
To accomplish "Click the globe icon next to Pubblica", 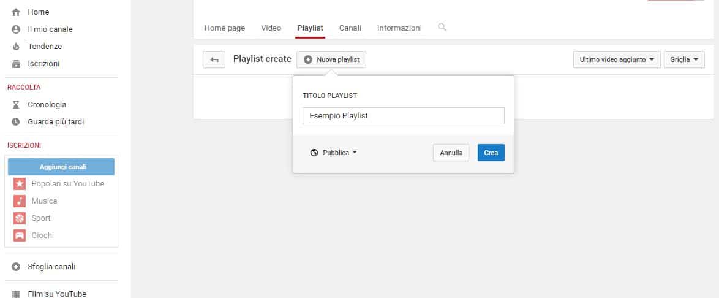I will click(314, 153).
